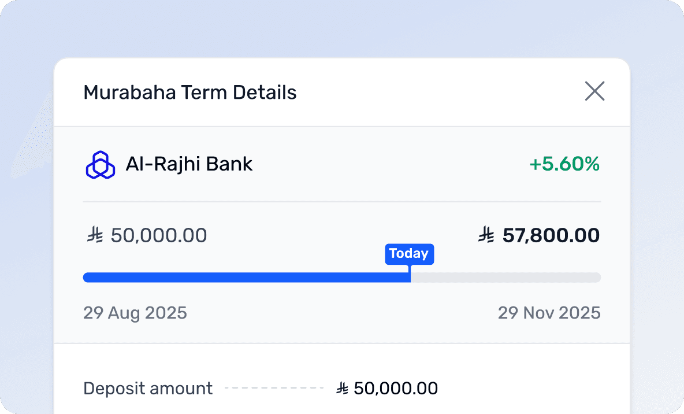Viewport: 684px width, 414px height.
Task: Click the 57,800.00 maturity amount
Action: [x=551, y=235]
